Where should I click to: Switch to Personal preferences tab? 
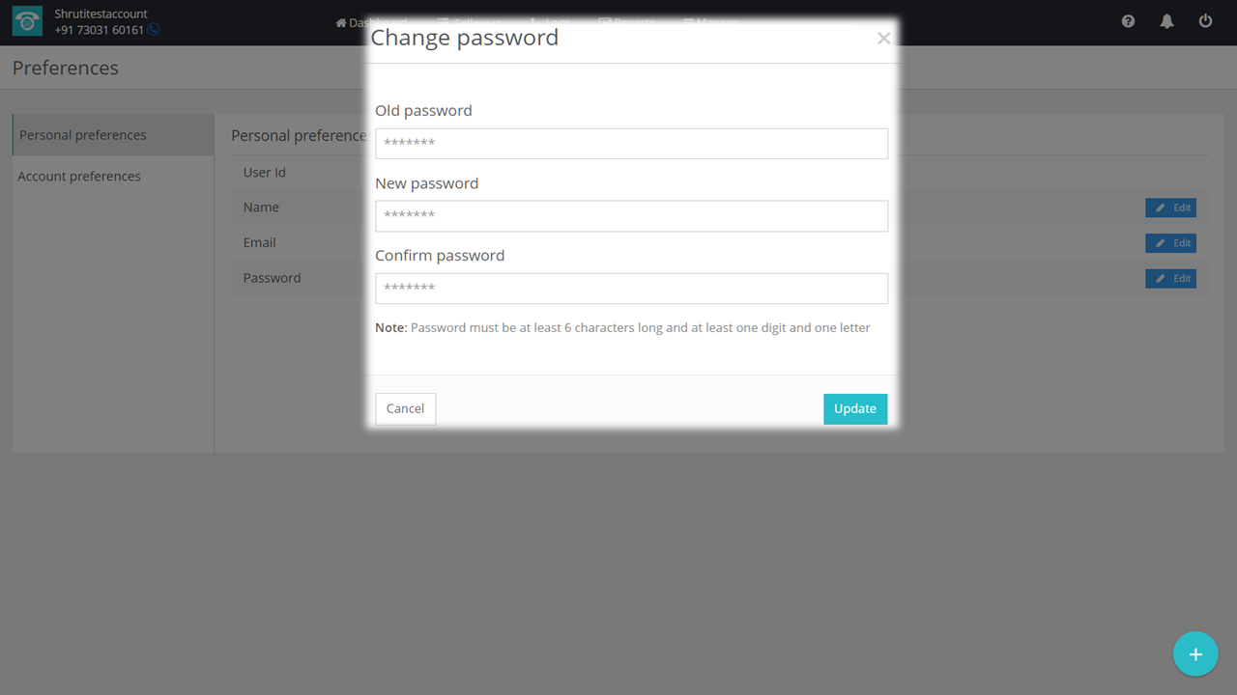click(x=83, y=135)
